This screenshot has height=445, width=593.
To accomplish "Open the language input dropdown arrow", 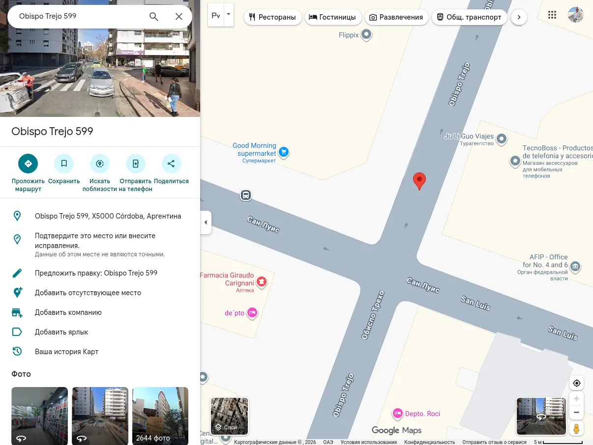I will [x=228, y=15].
